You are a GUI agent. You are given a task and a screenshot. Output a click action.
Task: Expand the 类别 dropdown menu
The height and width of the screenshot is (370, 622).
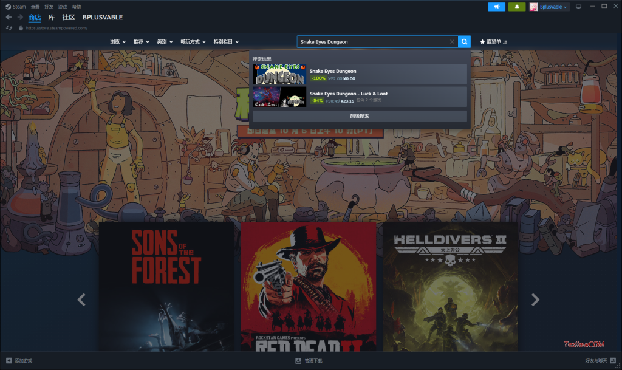(164, 42)
